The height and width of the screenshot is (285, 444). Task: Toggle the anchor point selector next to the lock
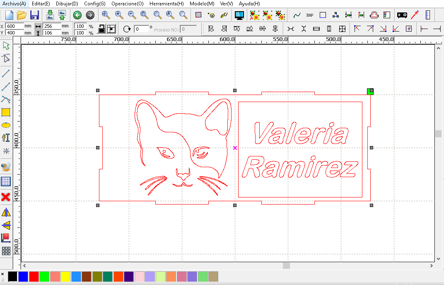[x=111, y=29]
